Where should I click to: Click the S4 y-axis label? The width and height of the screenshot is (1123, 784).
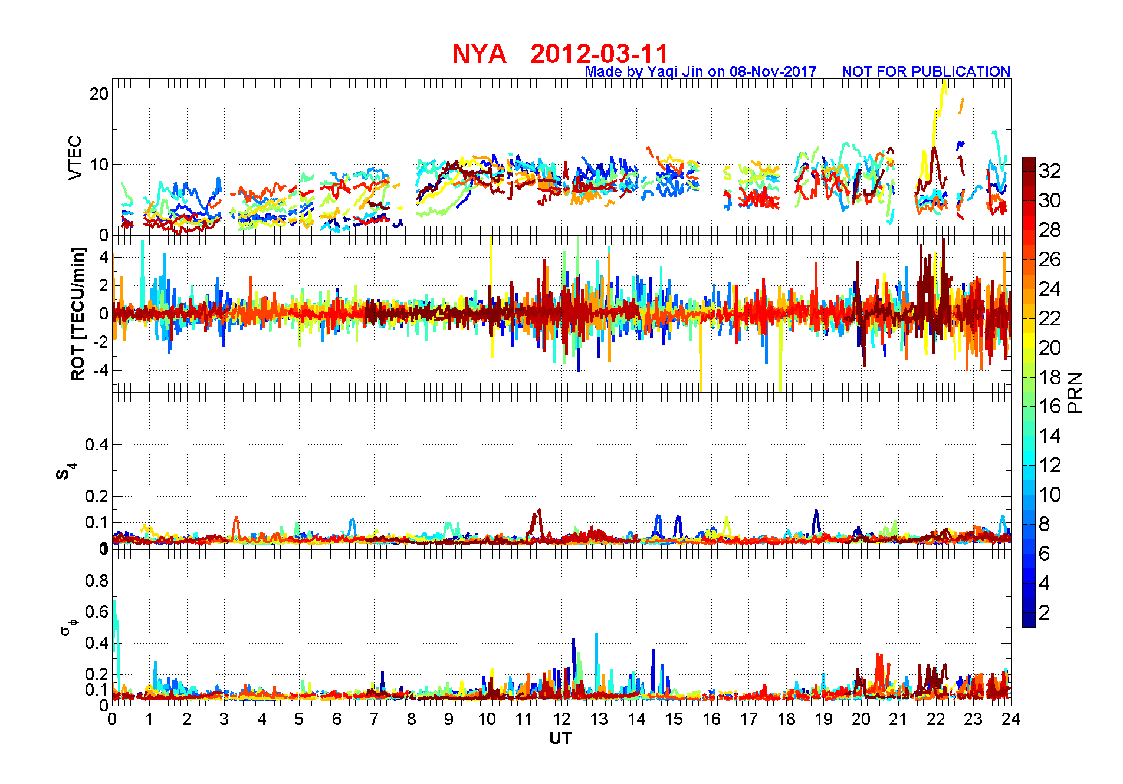point(66,472)
